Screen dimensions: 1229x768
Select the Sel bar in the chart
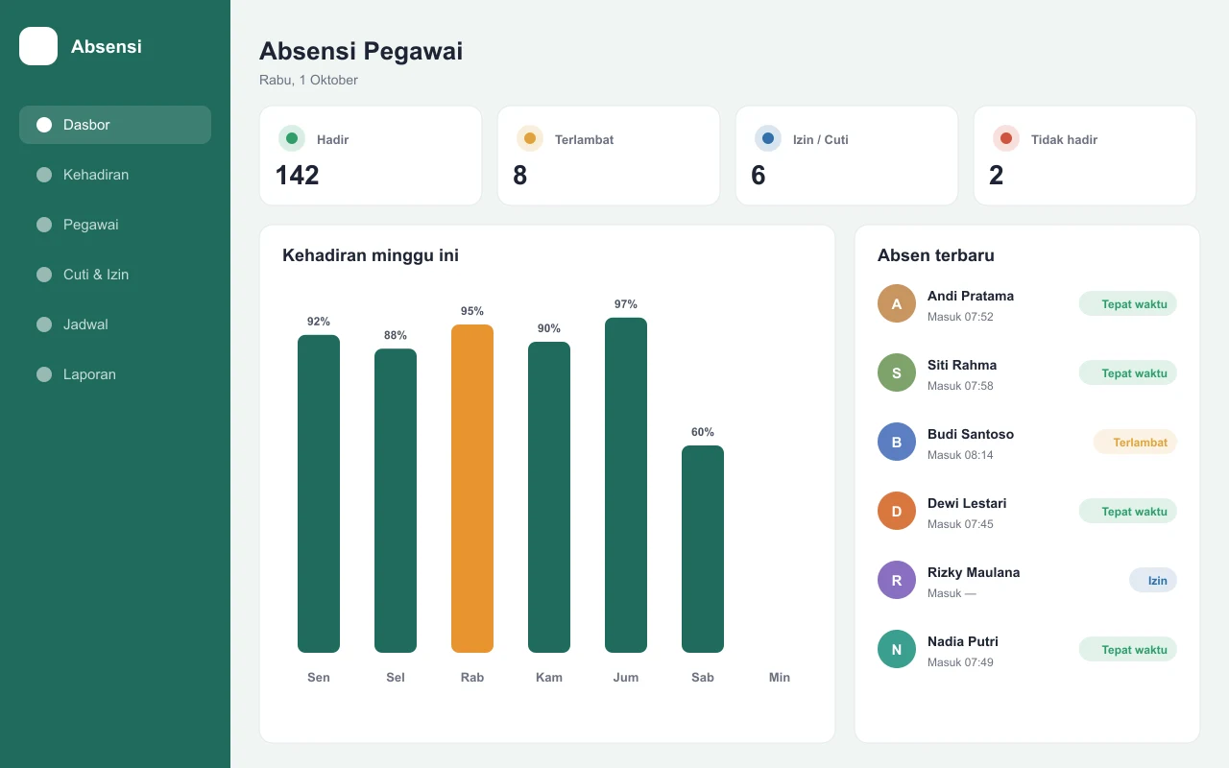click(396, 500)
